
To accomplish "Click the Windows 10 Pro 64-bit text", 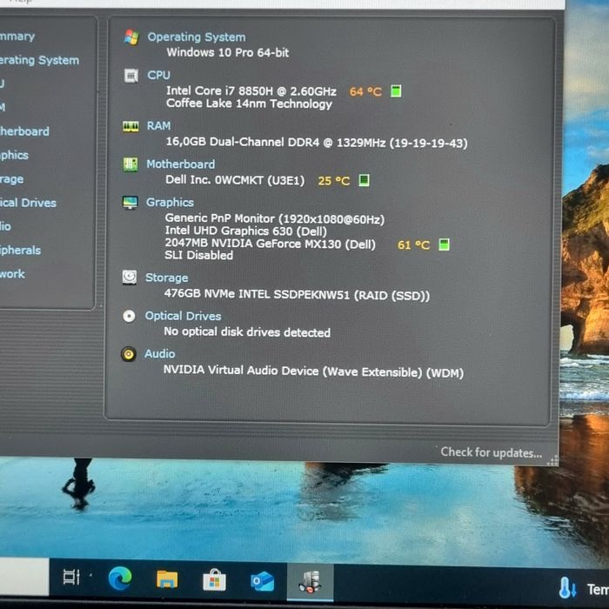I will coord(228,52).
